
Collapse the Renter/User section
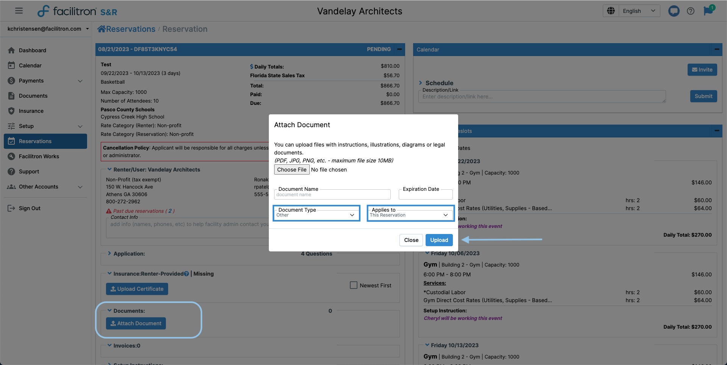click(x=109, y=169)
